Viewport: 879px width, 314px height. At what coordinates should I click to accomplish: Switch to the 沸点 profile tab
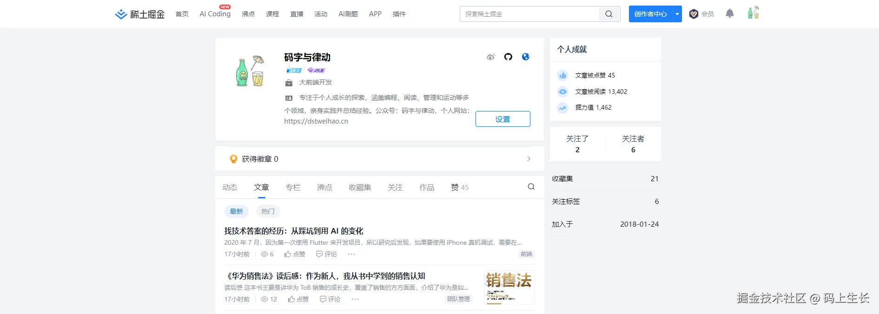[325, 187]
